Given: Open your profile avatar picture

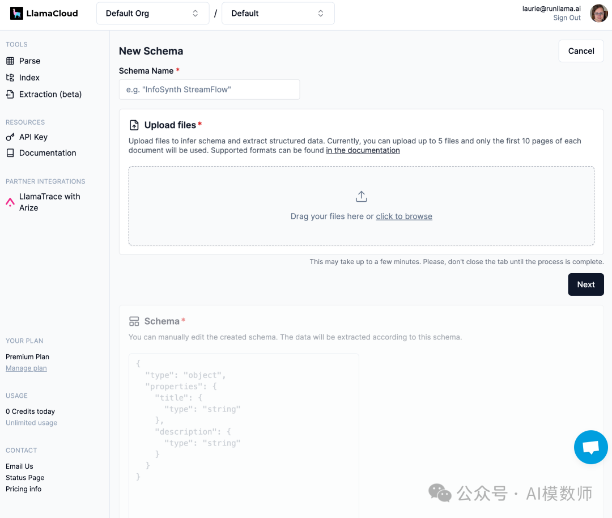Looking at the screenshot, I should 599,13.
